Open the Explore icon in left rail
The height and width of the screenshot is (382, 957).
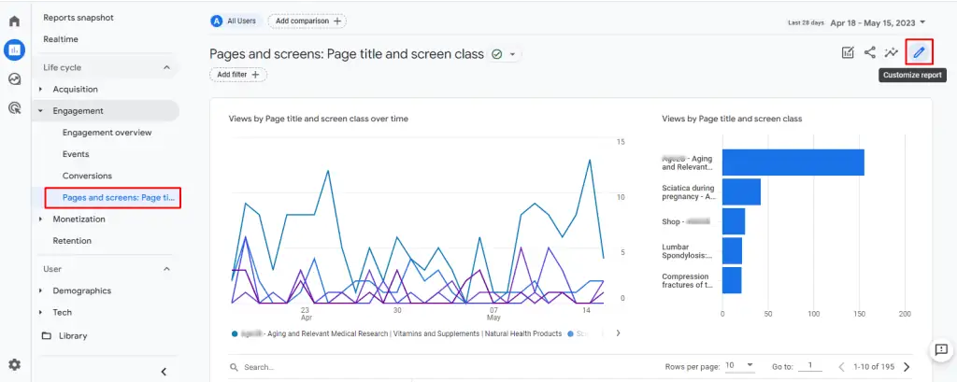point(14,78)
